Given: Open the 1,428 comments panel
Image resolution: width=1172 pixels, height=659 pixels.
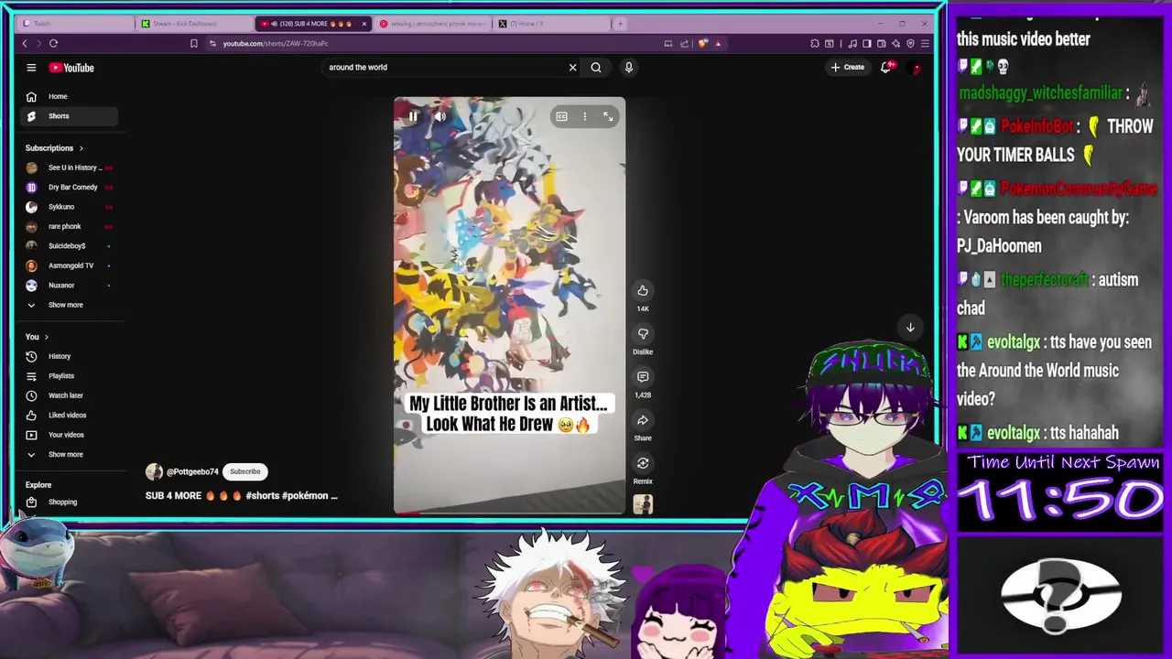Looking at the screenshot, I should 643,377.
